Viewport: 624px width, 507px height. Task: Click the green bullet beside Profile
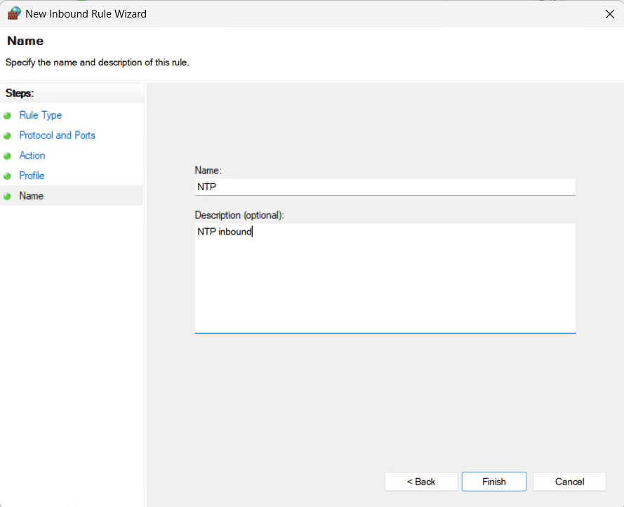click(8, 176)
